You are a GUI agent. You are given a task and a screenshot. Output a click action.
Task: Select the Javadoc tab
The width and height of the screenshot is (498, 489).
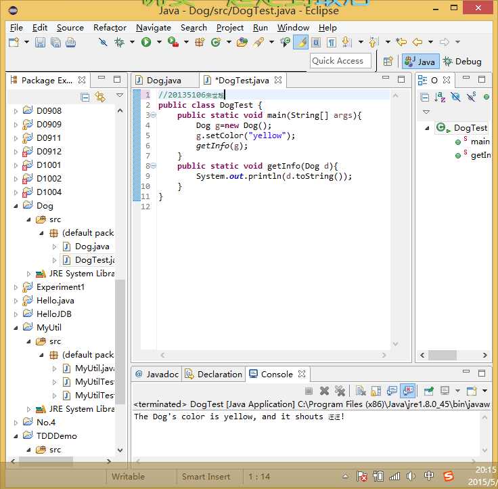tap(157, 375)
